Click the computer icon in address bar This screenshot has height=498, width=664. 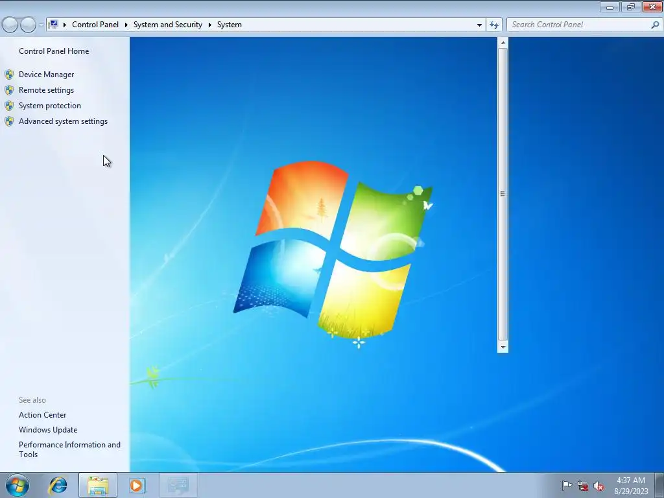[54, 25]
